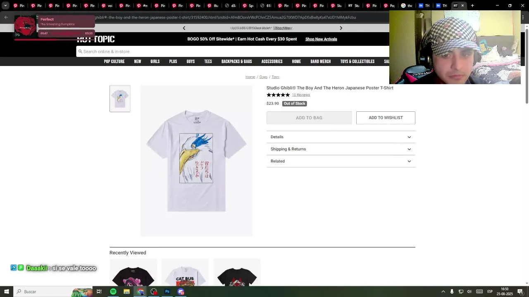Open the Pop Culture menu
The height and width of the screenshot is (297, 529).
coord(114,61)
